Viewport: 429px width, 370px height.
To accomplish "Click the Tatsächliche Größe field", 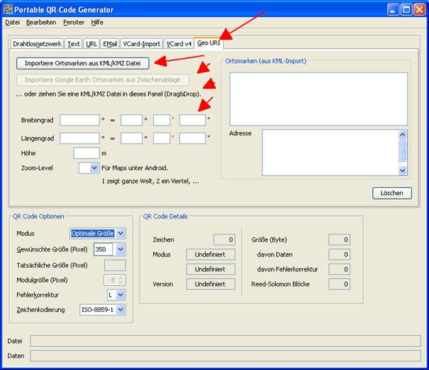I will [115, 265].
